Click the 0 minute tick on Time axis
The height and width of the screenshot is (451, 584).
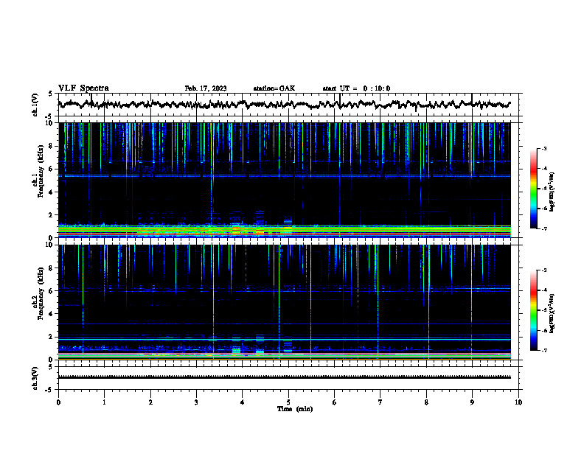tap(58, 402)
